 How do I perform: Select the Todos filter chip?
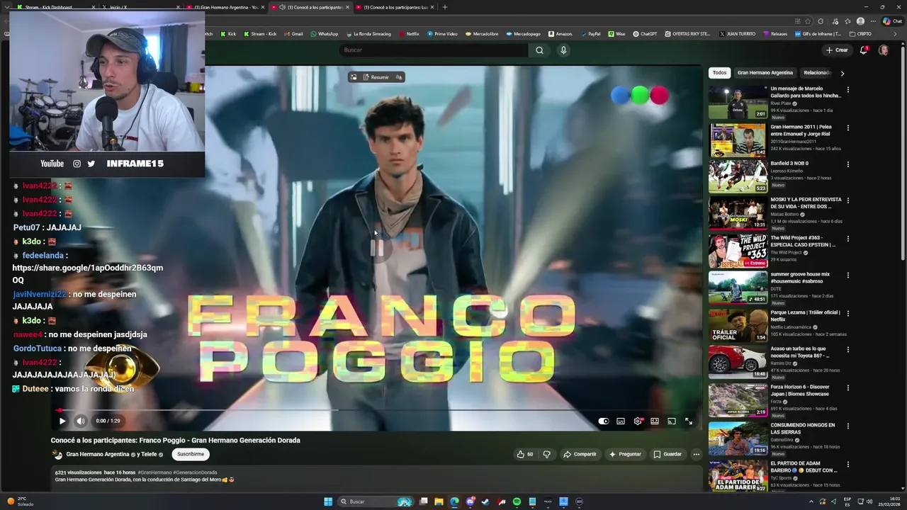(x=719, y=73)
